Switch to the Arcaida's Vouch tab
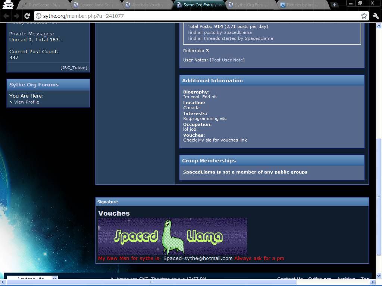 pos(148,5)
